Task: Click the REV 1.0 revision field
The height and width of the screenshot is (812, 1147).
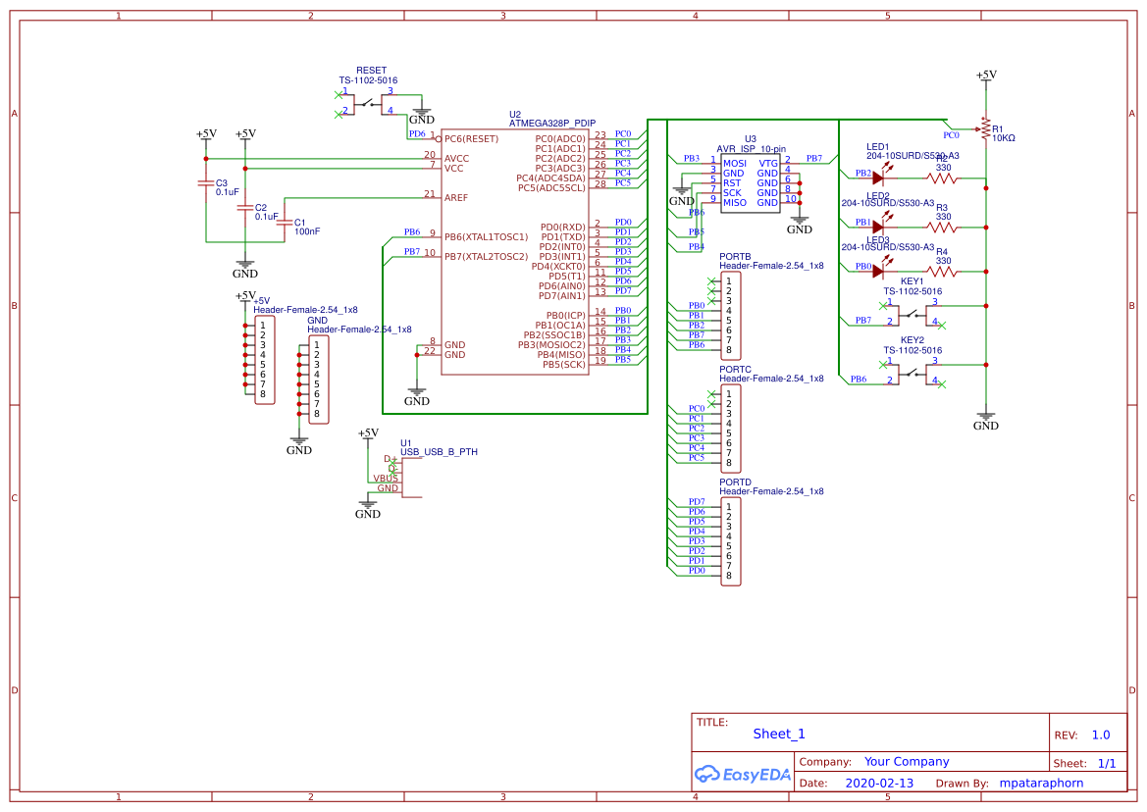Action: click(1100, 734)
